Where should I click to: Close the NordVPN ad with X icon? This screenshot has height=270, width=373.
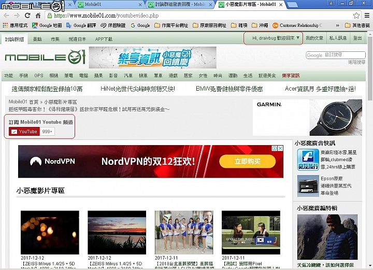pyautogui.click(x=280, y=148)
